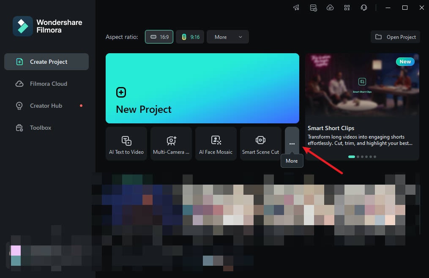Launch Smart Scene Cut
The height and width of the screenshot is (278, 429).
click(x=260, y=144)
